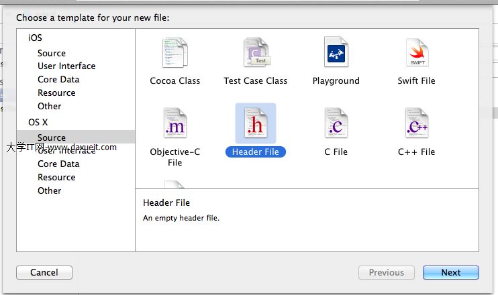Select the Header File .h icon
Viewport: 498px width, 295px height.
point(255,125)
